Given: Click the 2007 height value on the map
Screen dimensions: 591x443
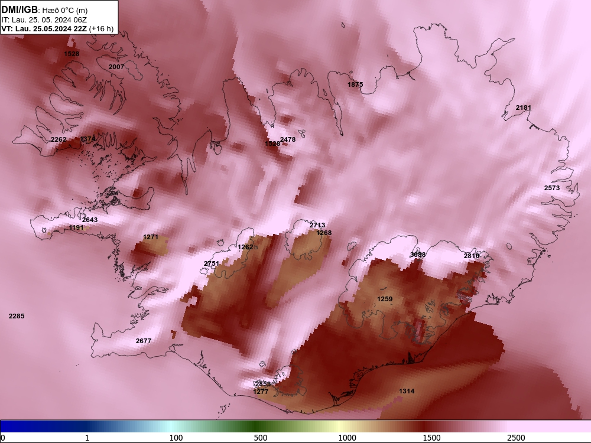Looking at the screenshot, I should tap(116, 67).
